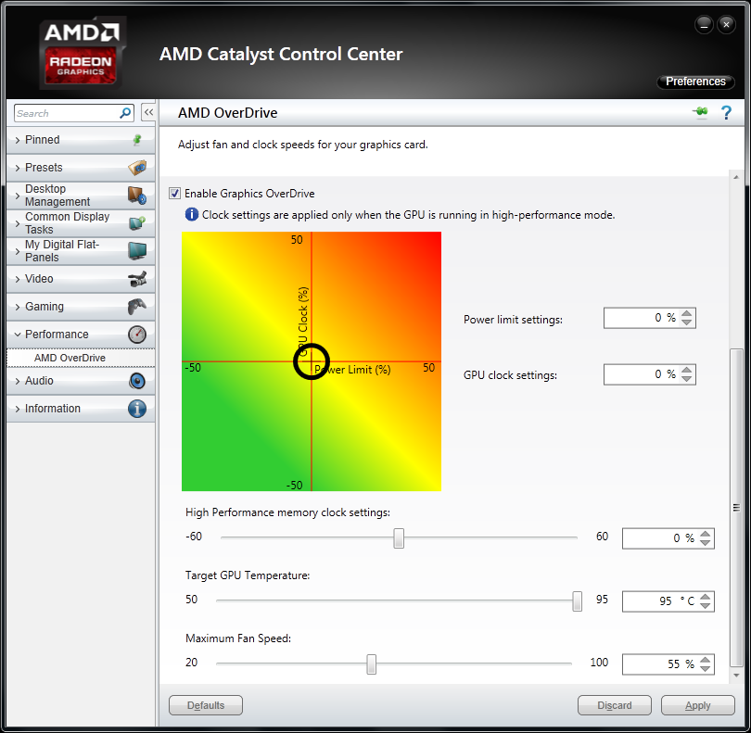This screenshot has height=733, width=751.
Task: Click the Information 'i' icon
Action: point(137,409)
